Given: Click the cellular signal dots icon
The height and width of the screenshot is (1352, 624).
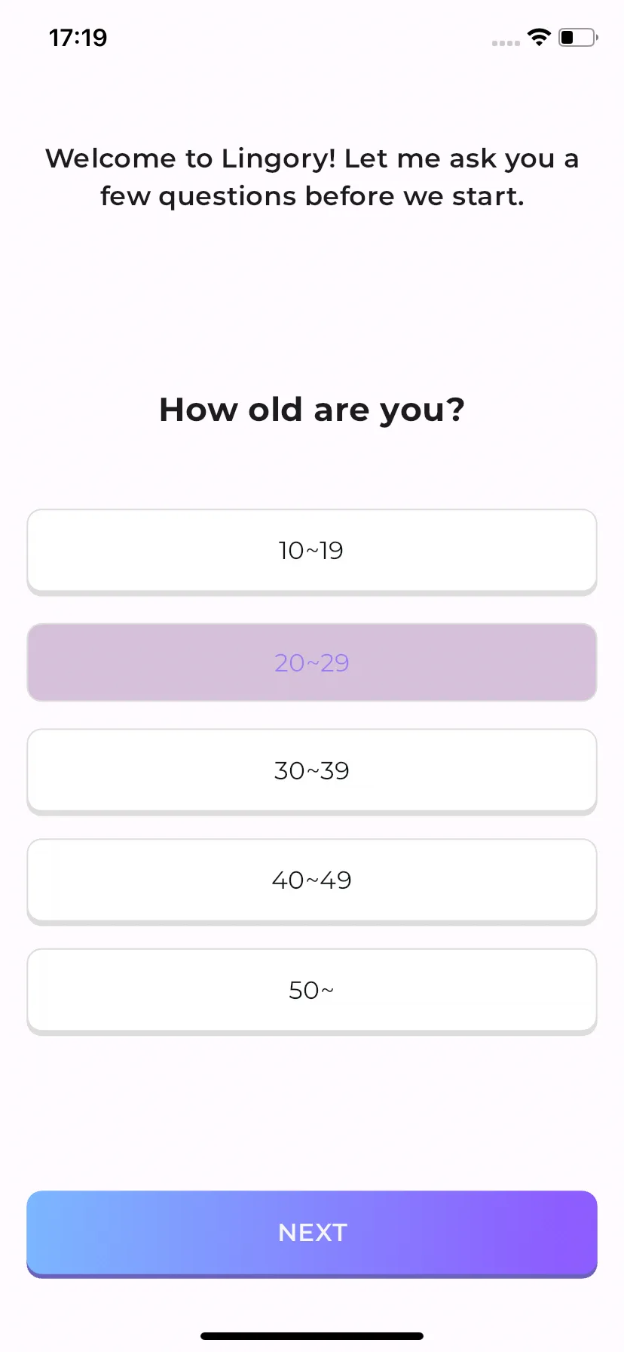Looking at the screenshot, I should pos(506,43).
